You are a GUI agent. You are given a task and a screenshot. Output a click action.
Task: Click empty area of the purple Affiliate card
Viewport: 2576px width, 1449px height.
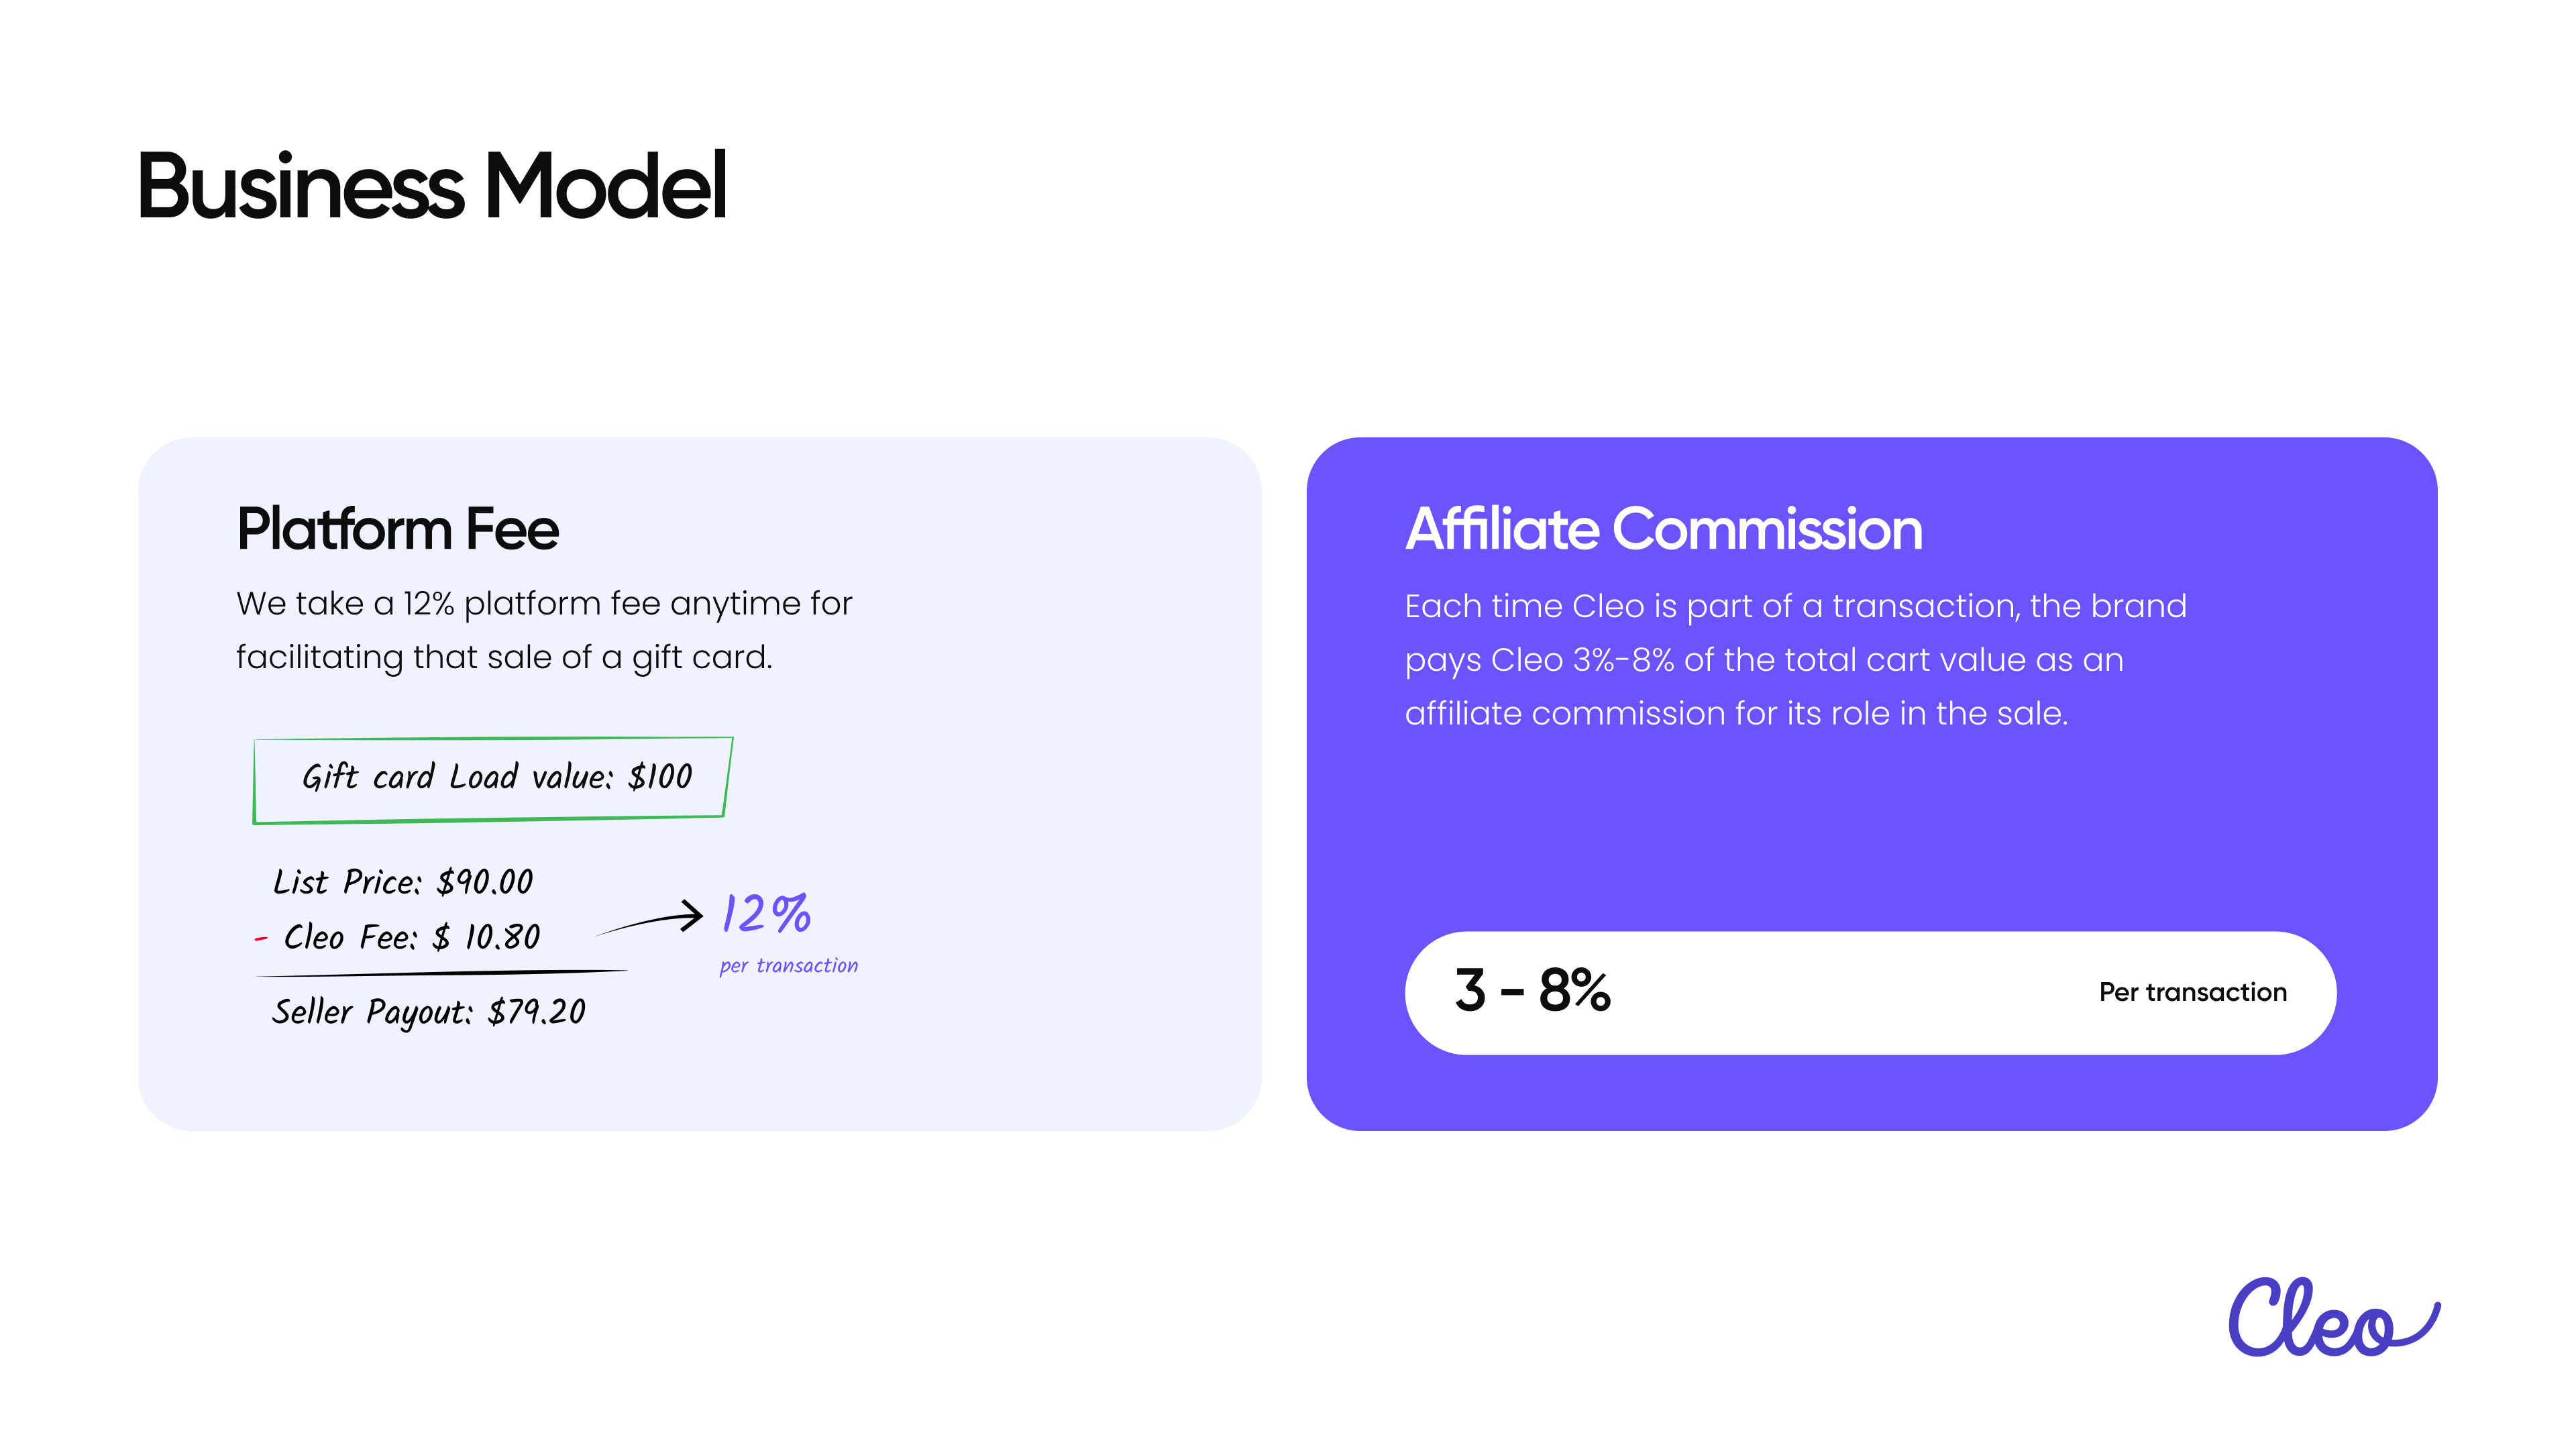coord(1870,830)
